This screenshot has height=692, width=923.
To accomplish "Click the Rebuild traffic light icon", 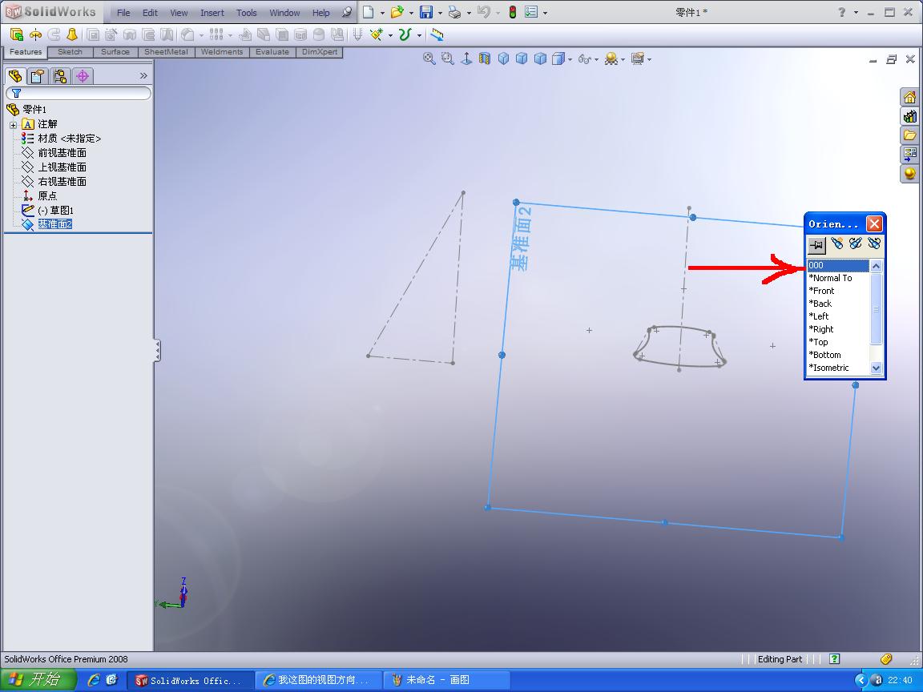I will (x=513, y=12).
